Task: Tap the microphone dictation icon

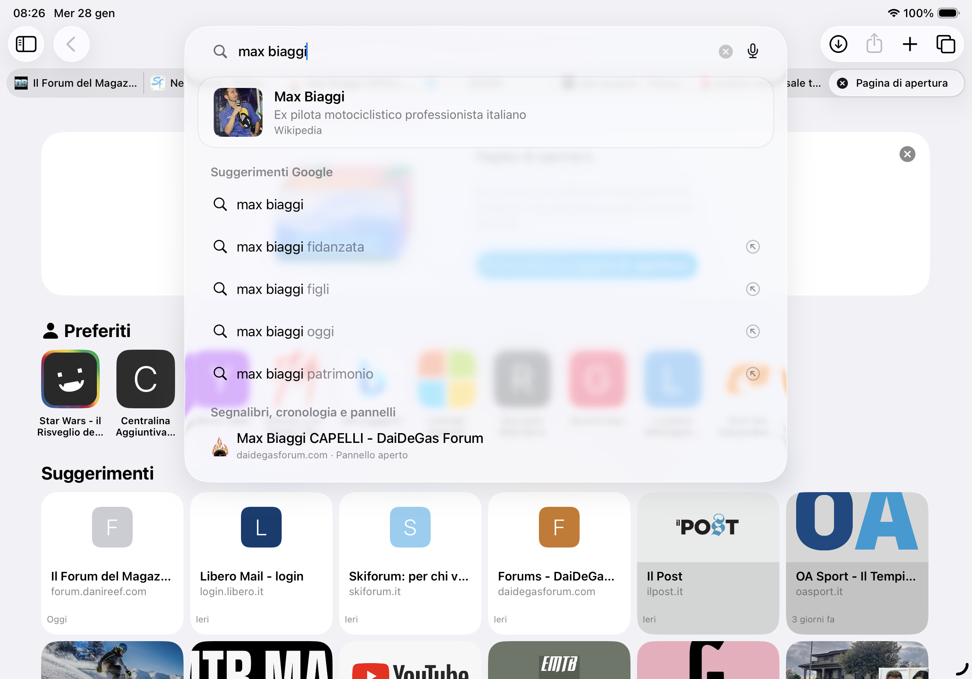Action: point(752,51)
